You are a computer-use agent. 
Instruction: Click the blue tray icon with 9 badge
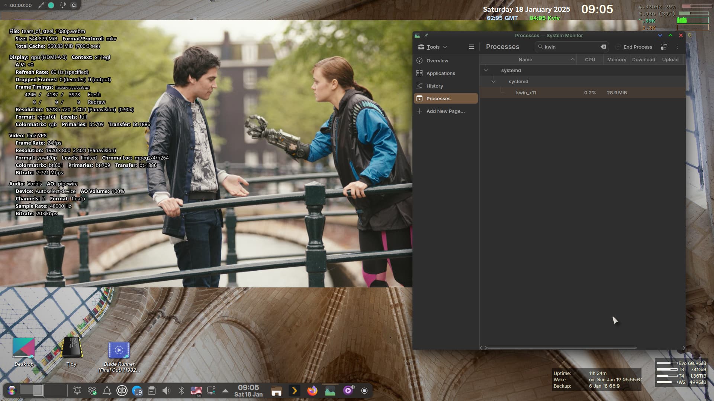137,391
